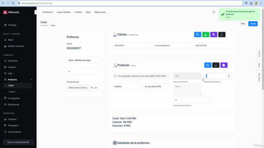Click the purple button in Cliente section
This screenshot has height=148, width=264.
click(214, 35)
